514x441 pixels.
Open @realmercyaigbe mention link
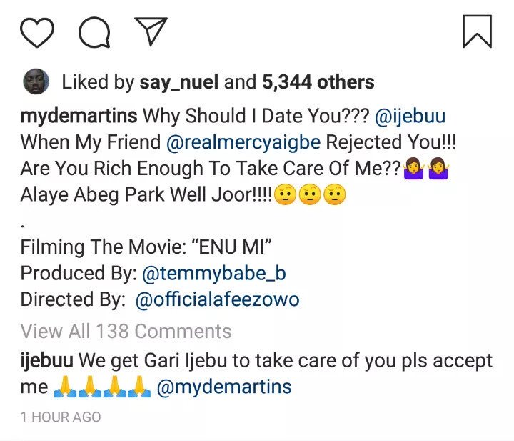click(243, 142)
